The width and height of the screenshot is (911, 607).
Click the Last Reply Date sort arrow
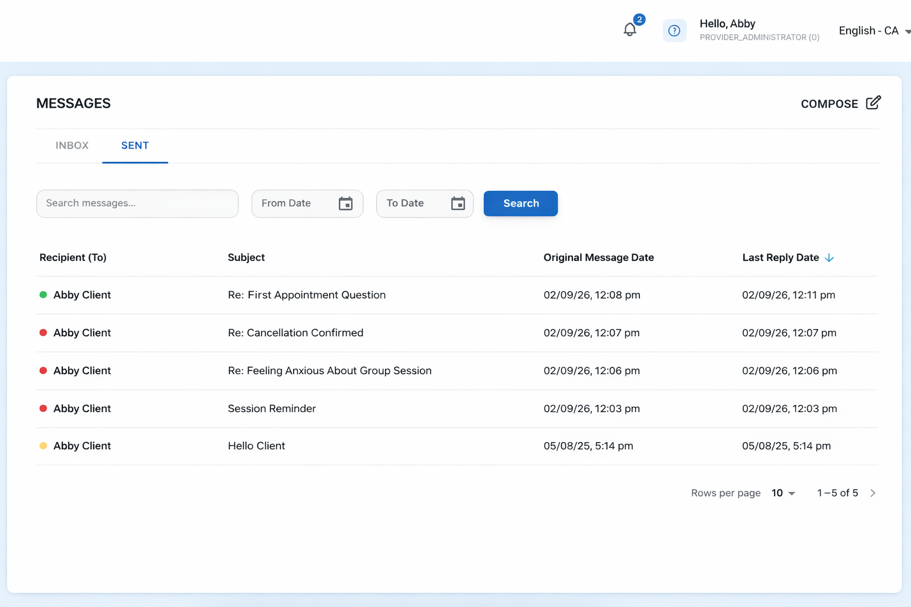pyautogui.click(x=829, y=257)
